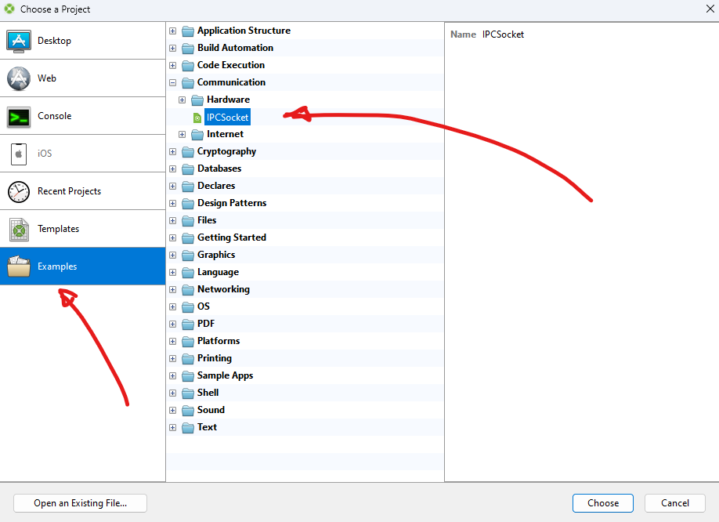Select the iOS category label
The image size is (719, 522).
(45, 154)
